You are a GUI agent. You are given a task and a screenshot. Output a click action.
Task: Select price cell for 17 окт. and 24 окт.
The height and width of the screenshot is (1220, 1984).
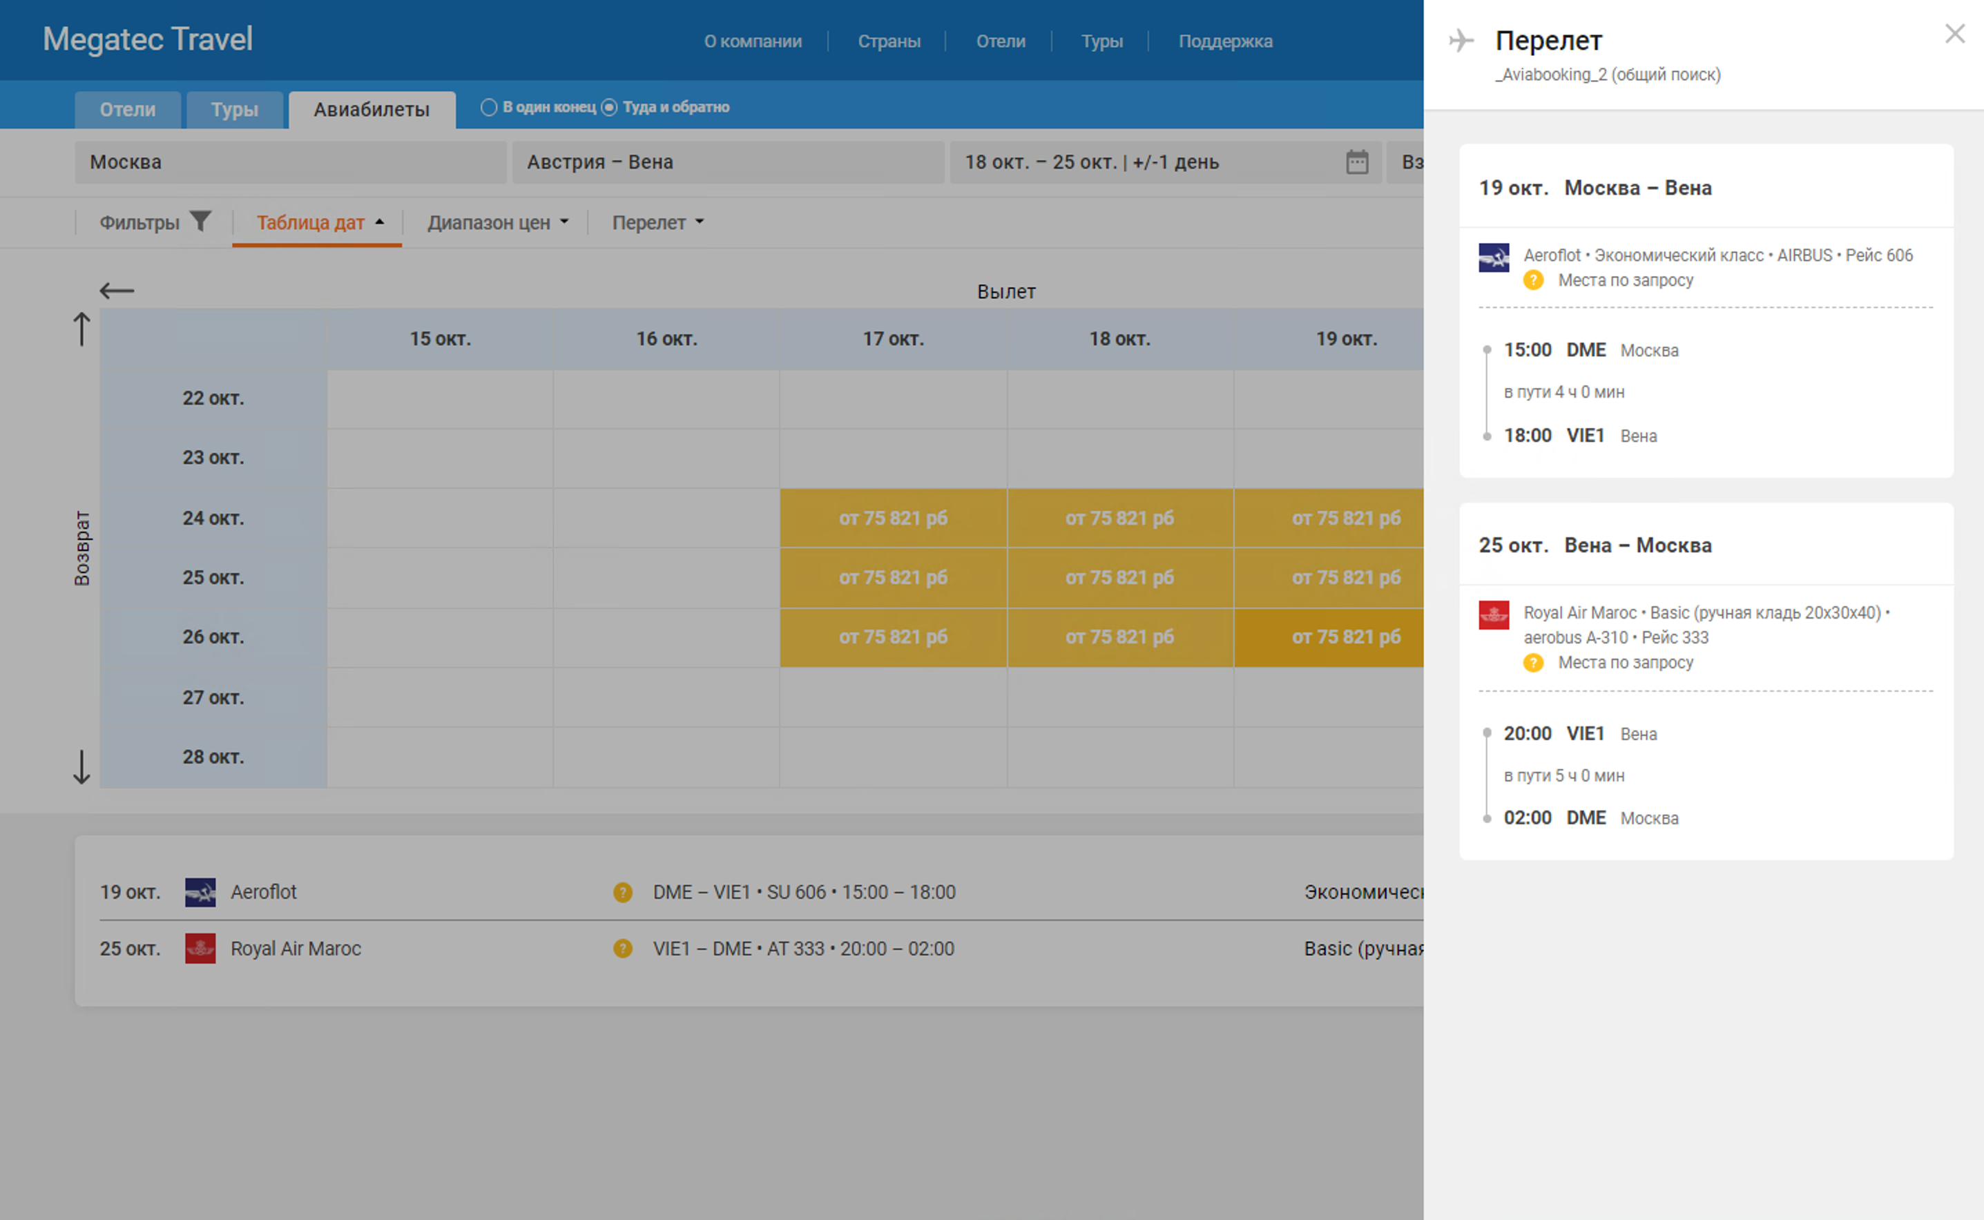892,518
